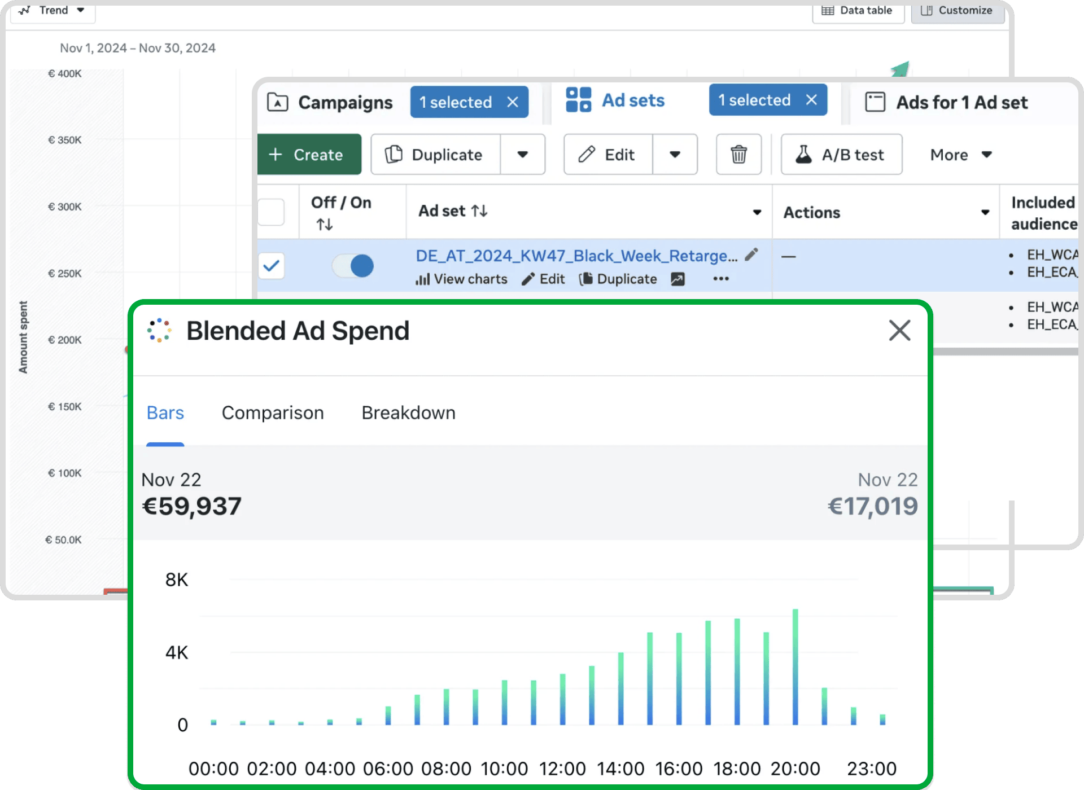
Task: Click the € 400K axis label
Action: coord(65,74)
